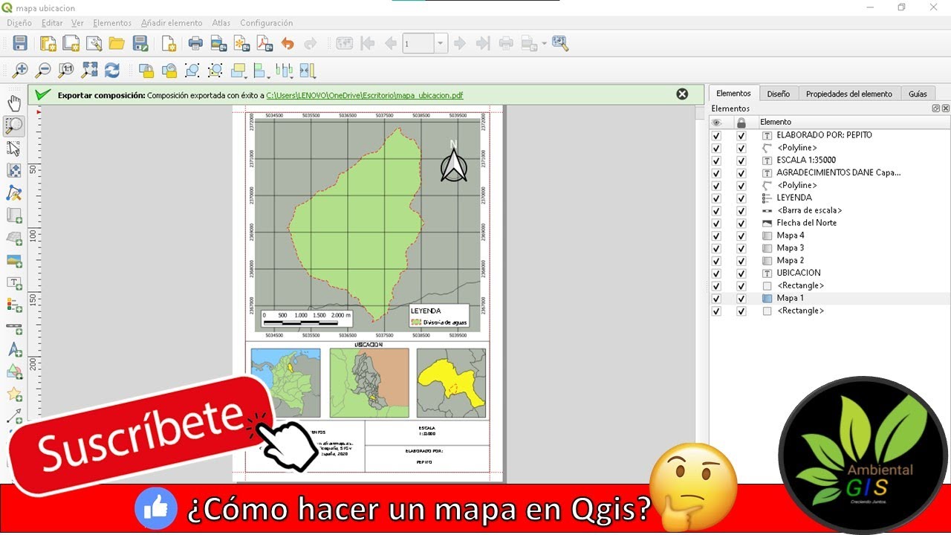Zoom in on the layout
Viewport: 951px width, 535px height.
click(20, 71)
